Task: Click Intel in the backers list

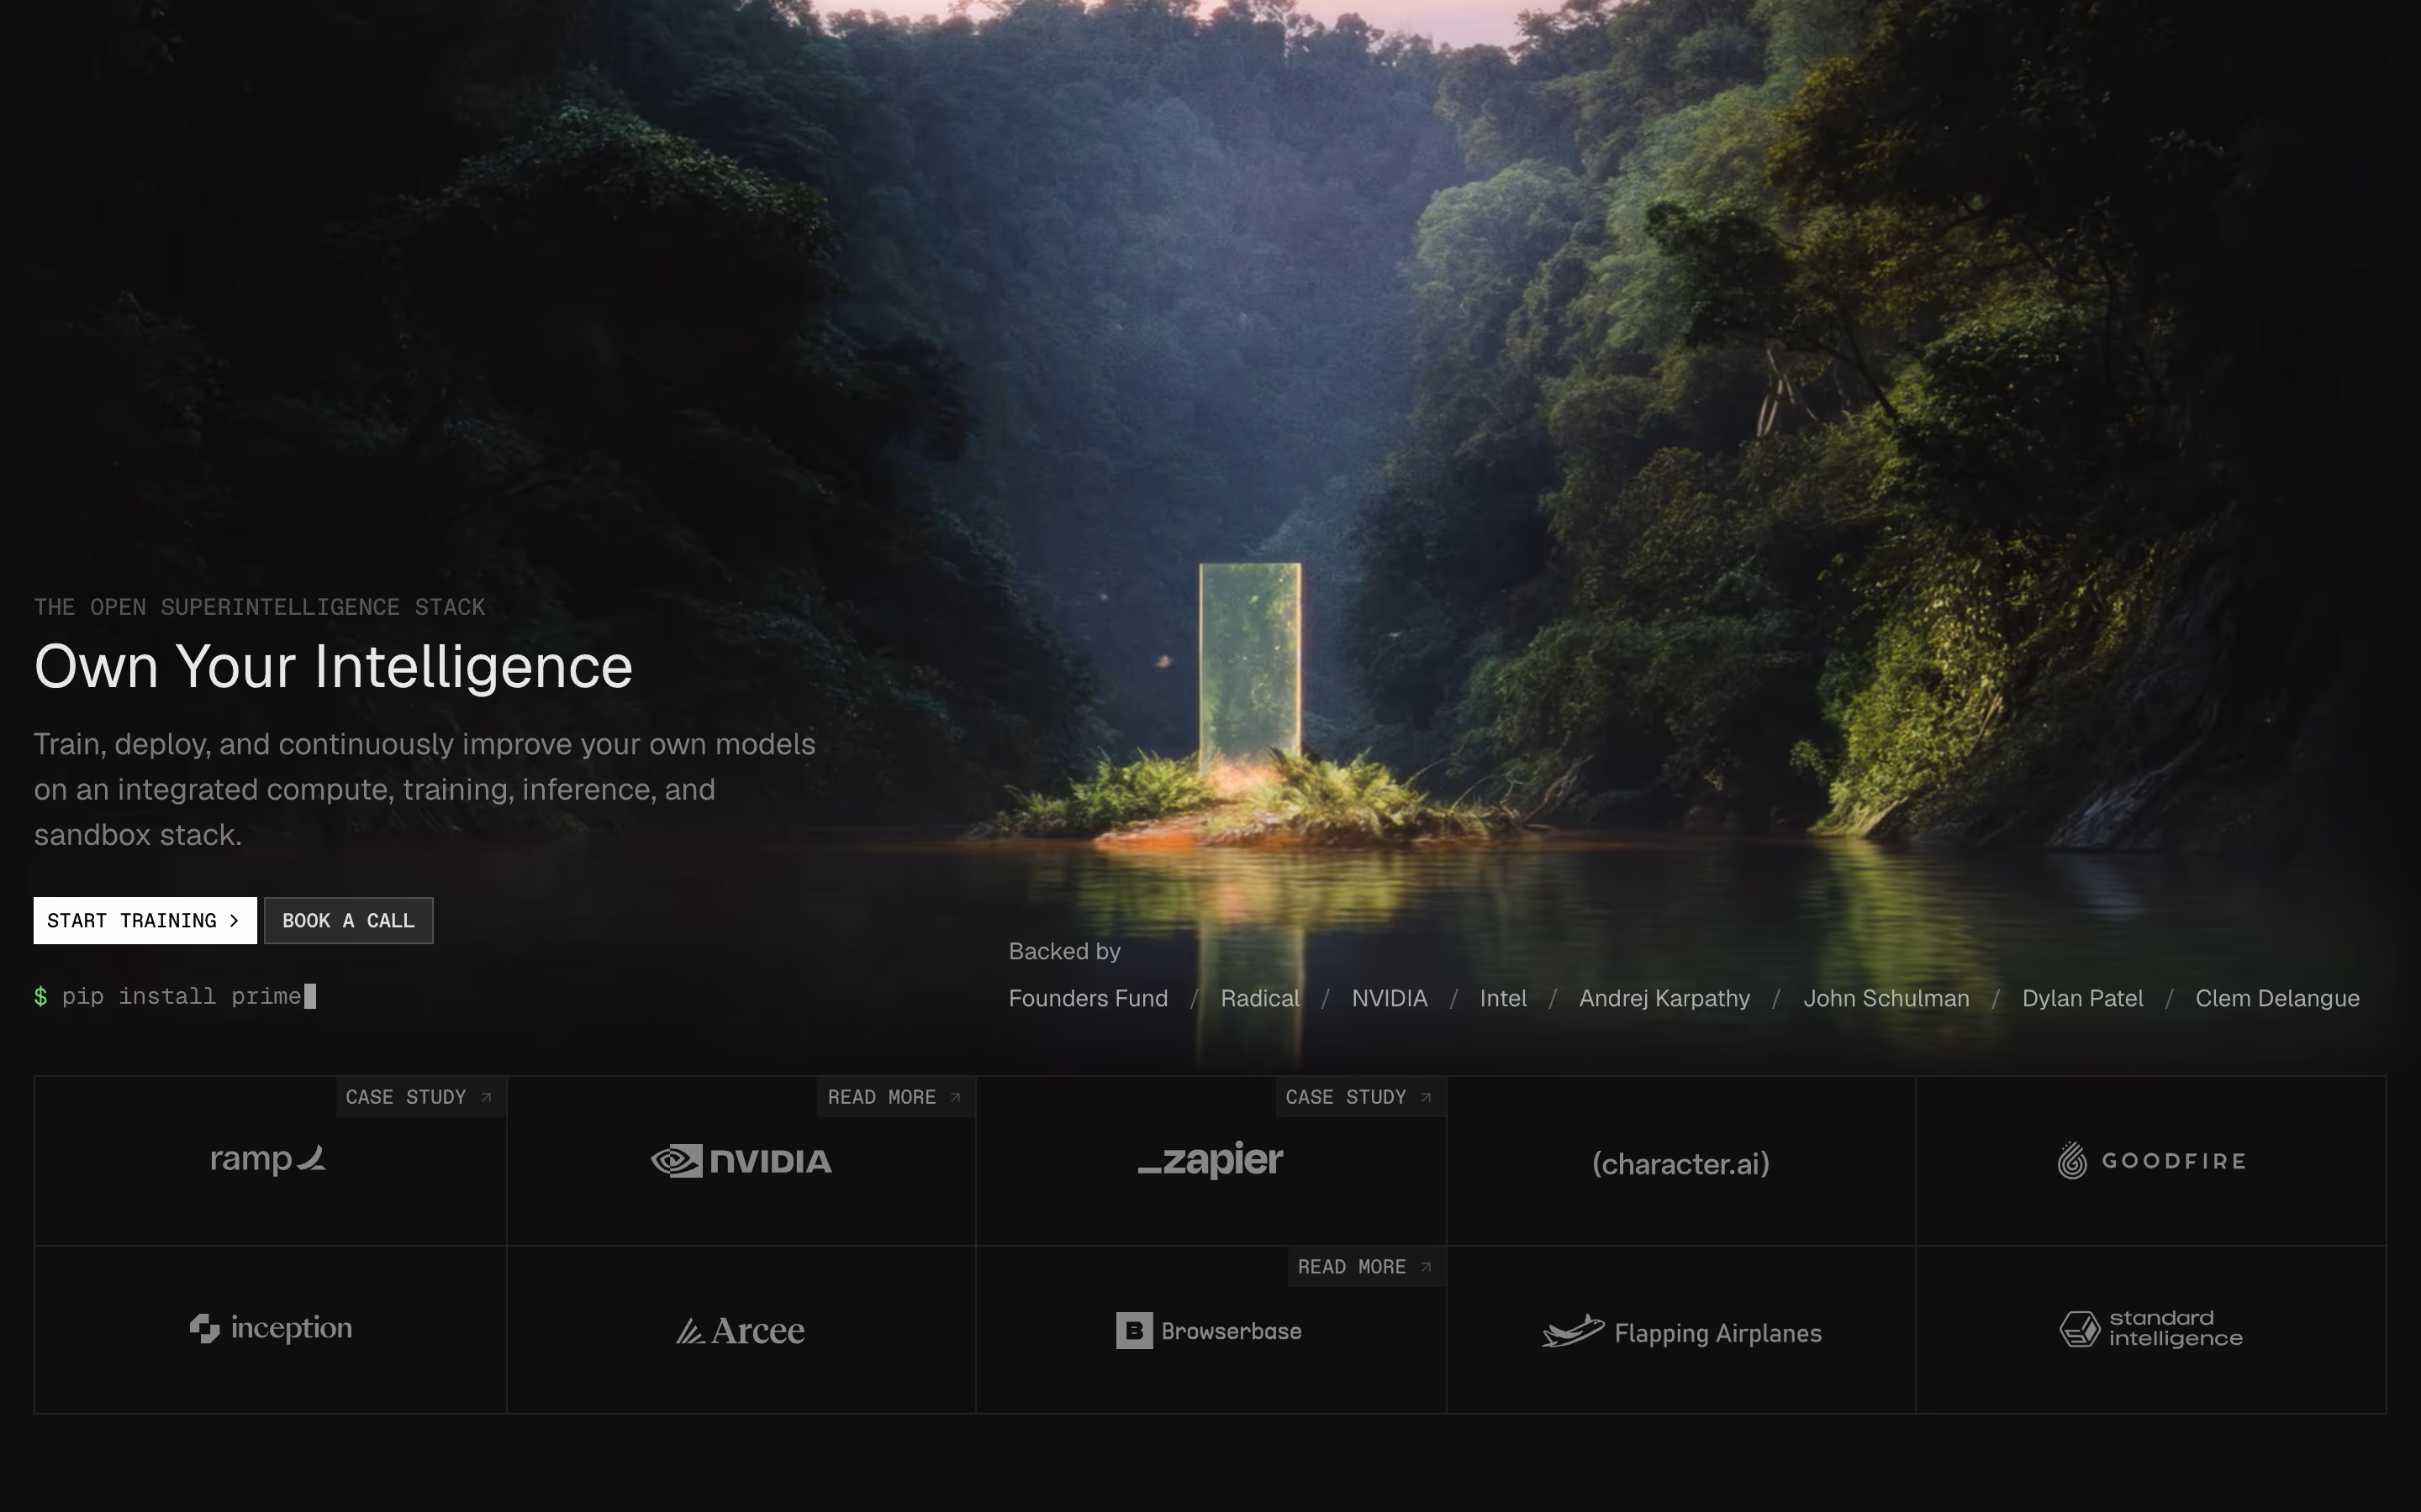Action: (1503, 998)
